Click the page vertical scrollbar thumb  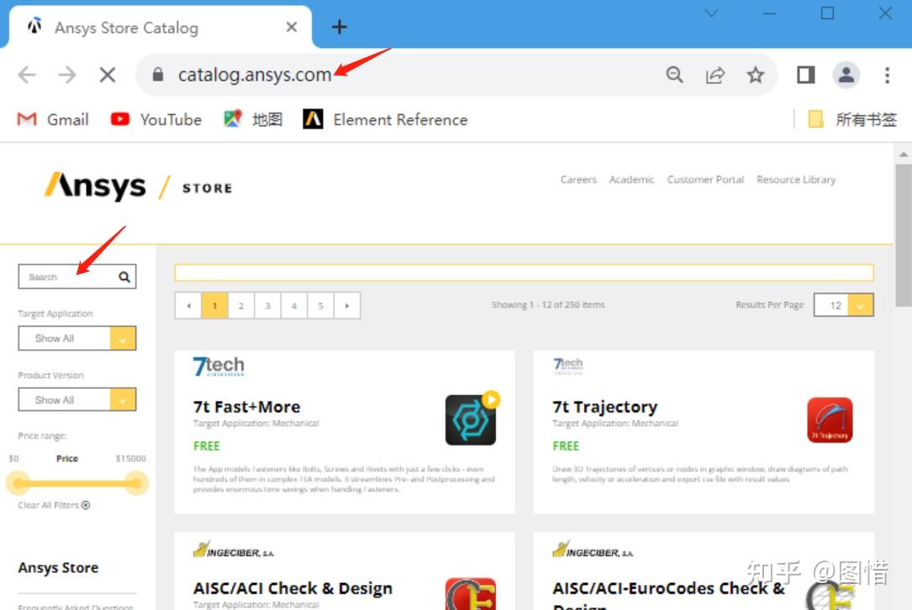point(904,235)
